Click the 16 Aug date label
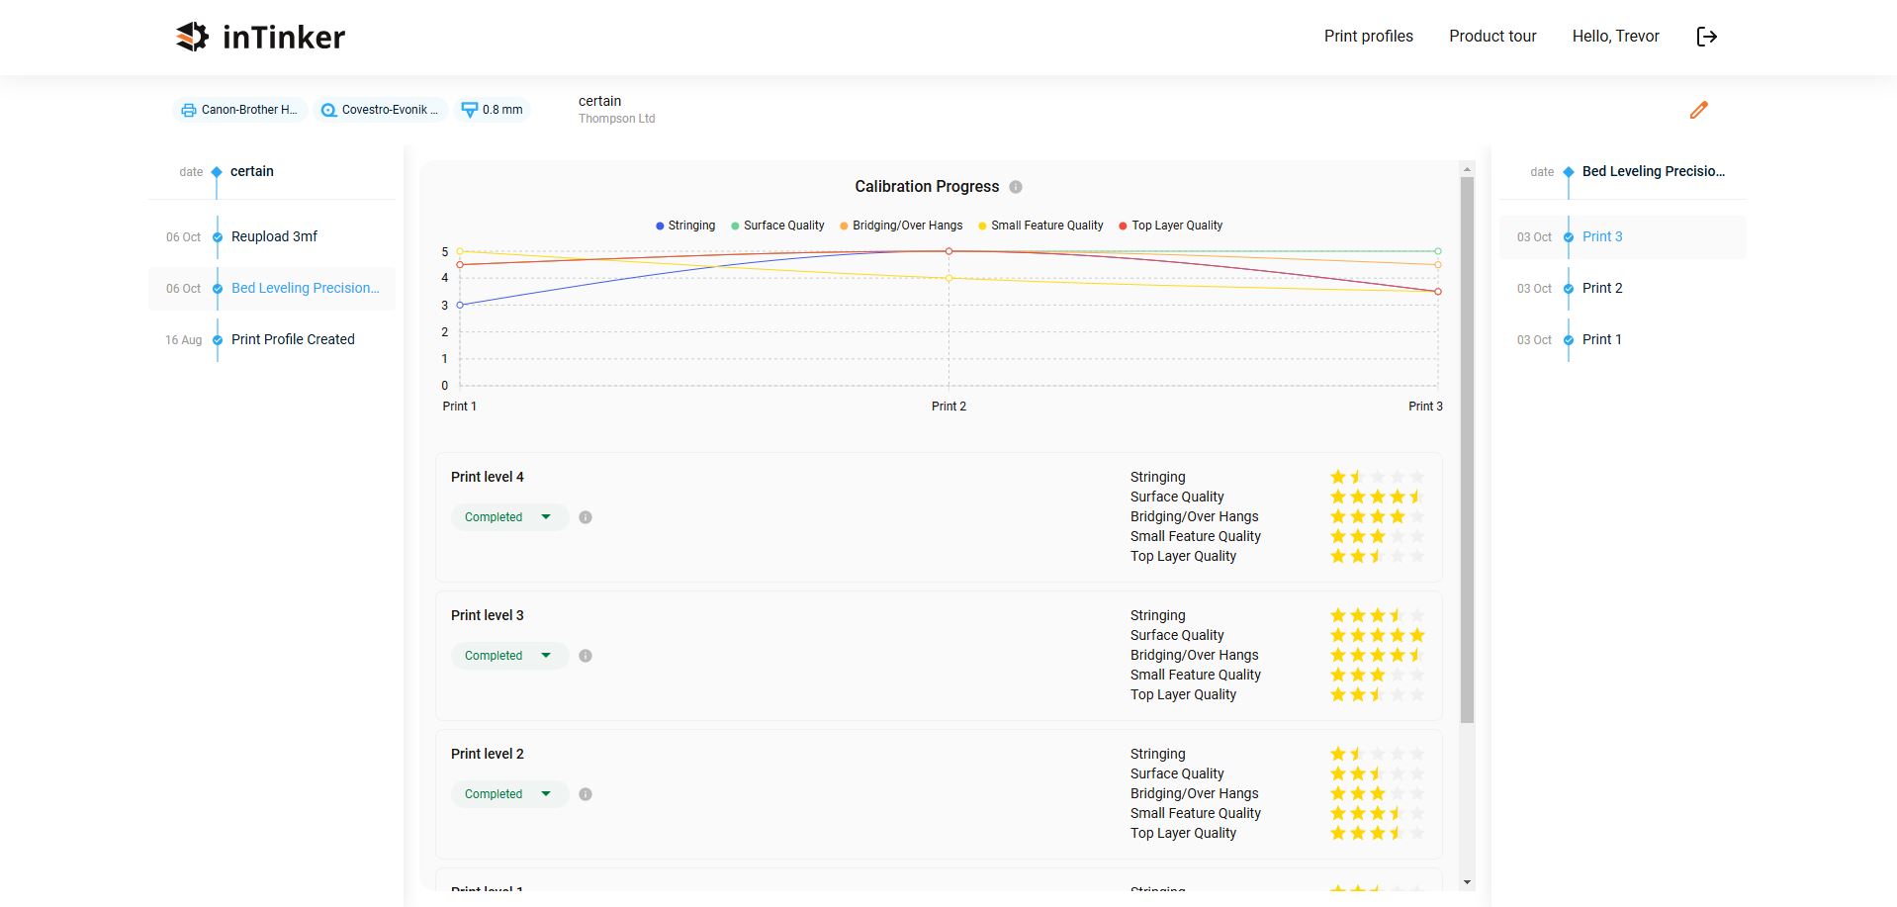 click(183, 340)
